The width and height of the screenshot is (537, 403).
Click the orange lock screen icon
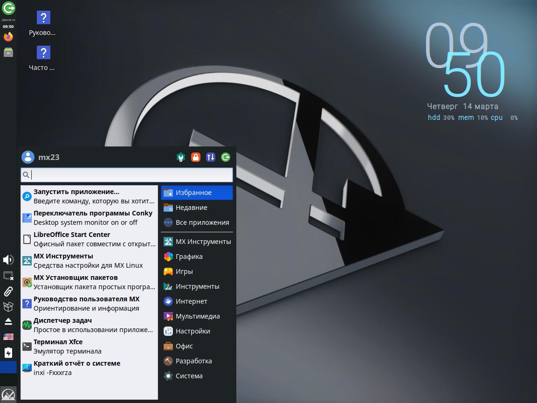[x=196, y=157]
